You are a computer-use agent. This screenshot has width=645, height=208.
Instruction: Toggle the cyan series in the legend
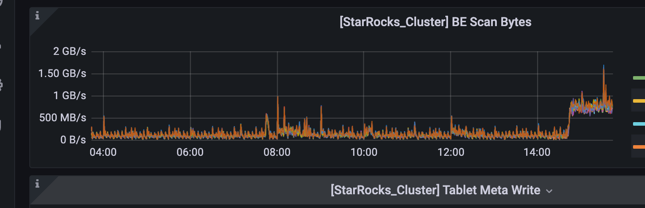639,124
